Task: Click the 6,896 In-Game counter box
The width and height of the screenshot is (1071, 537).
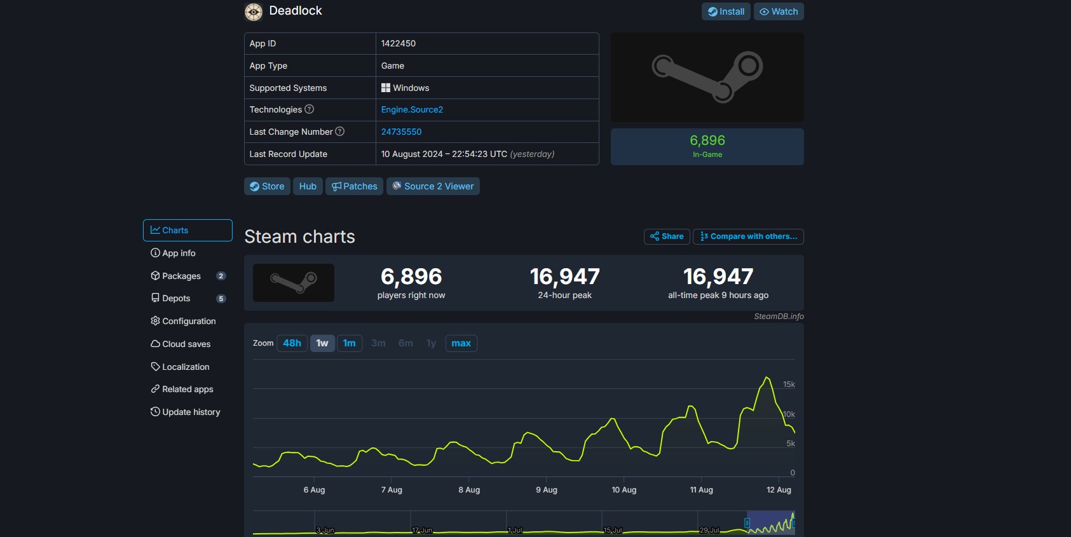Action: (707, 147)
